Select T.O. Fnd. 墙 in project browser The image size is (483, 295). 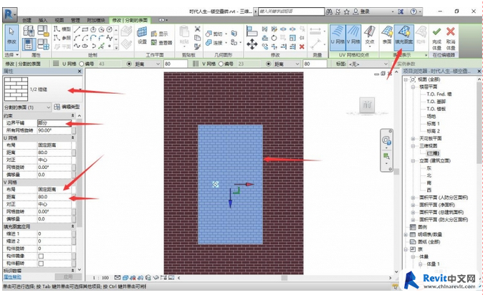[x=439, y=95]
